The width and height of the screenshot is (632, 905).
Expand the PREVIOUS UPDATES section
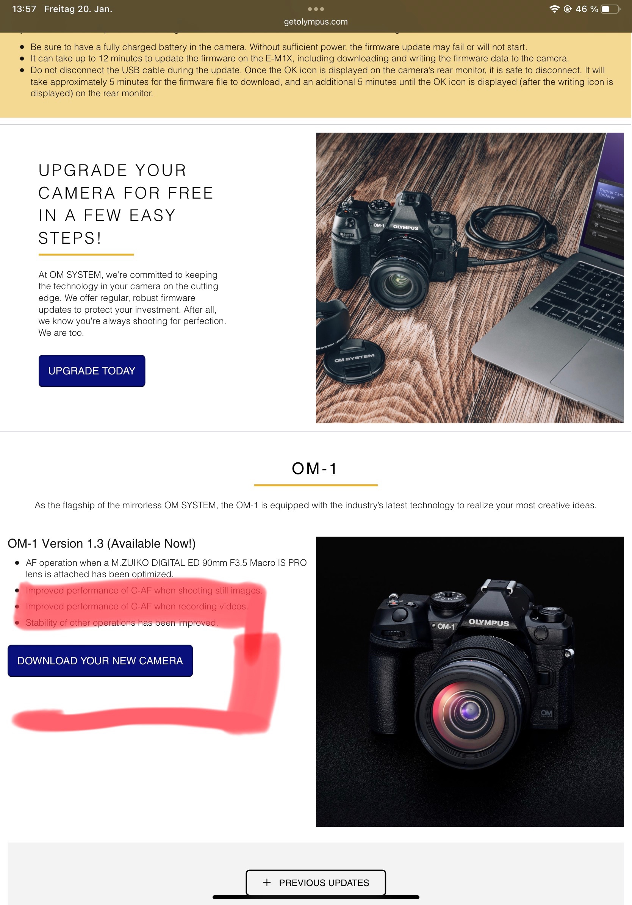click(x=316, y=883)
